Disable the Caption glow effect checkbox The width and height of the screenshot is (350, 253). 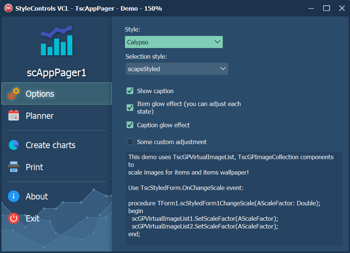click(130, 125)
